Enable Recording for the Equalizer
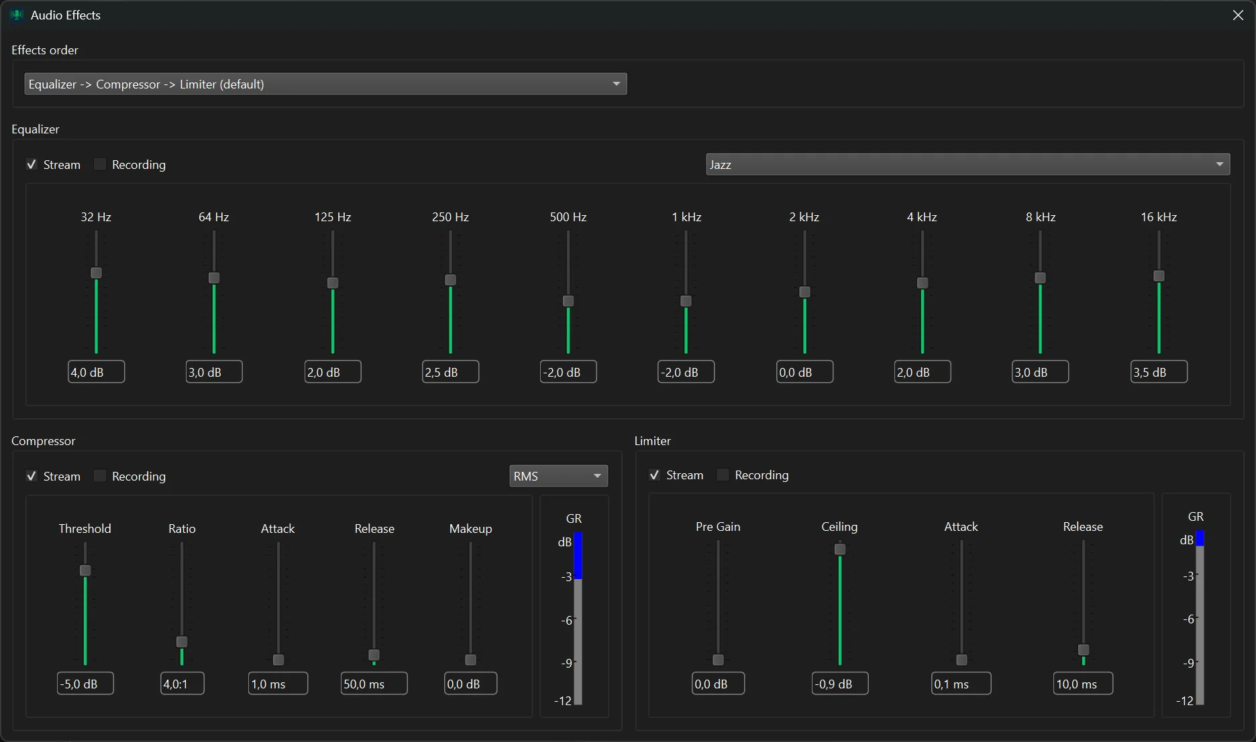The width and height of the screenshot is (1256, 742). tap(99, 164)
